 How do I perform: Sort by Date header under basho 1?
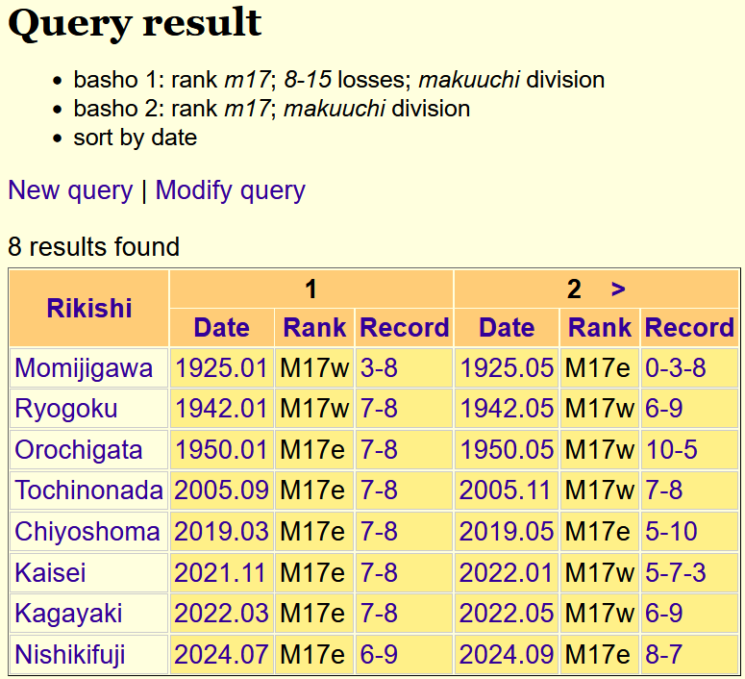point(221,328)
